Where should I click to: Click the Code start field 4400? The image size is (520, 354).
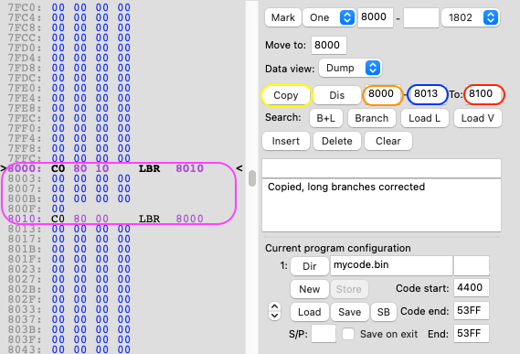[472, 287]
